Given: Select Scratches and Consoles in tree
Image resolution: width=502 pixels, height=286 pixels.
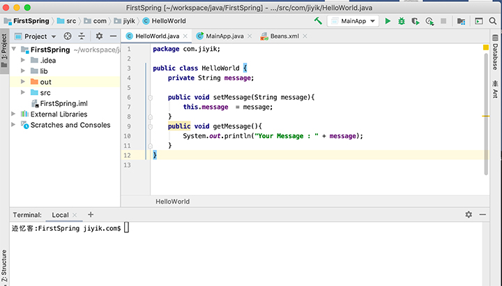Looking at the screenshot, I should pos(66,125).
